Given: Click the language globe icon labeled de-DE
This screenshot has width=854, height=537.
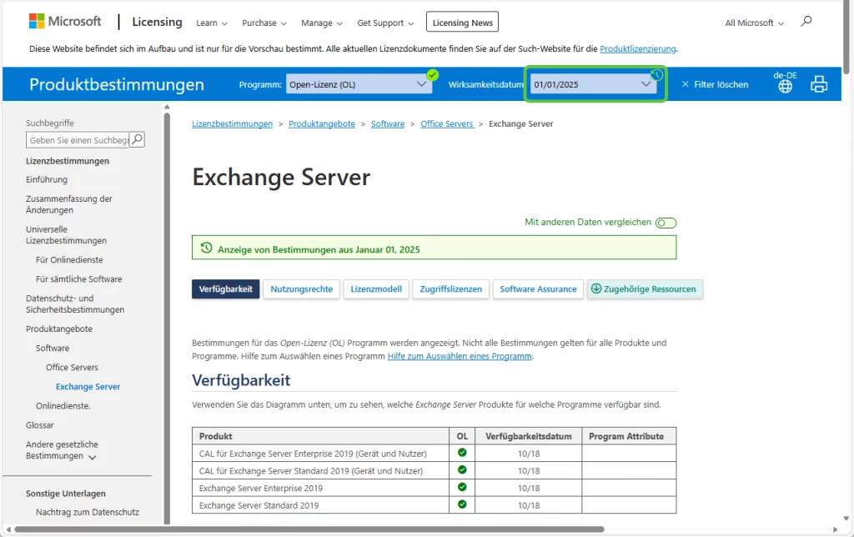Looking at the screenshot, I should tap(784, 84).
